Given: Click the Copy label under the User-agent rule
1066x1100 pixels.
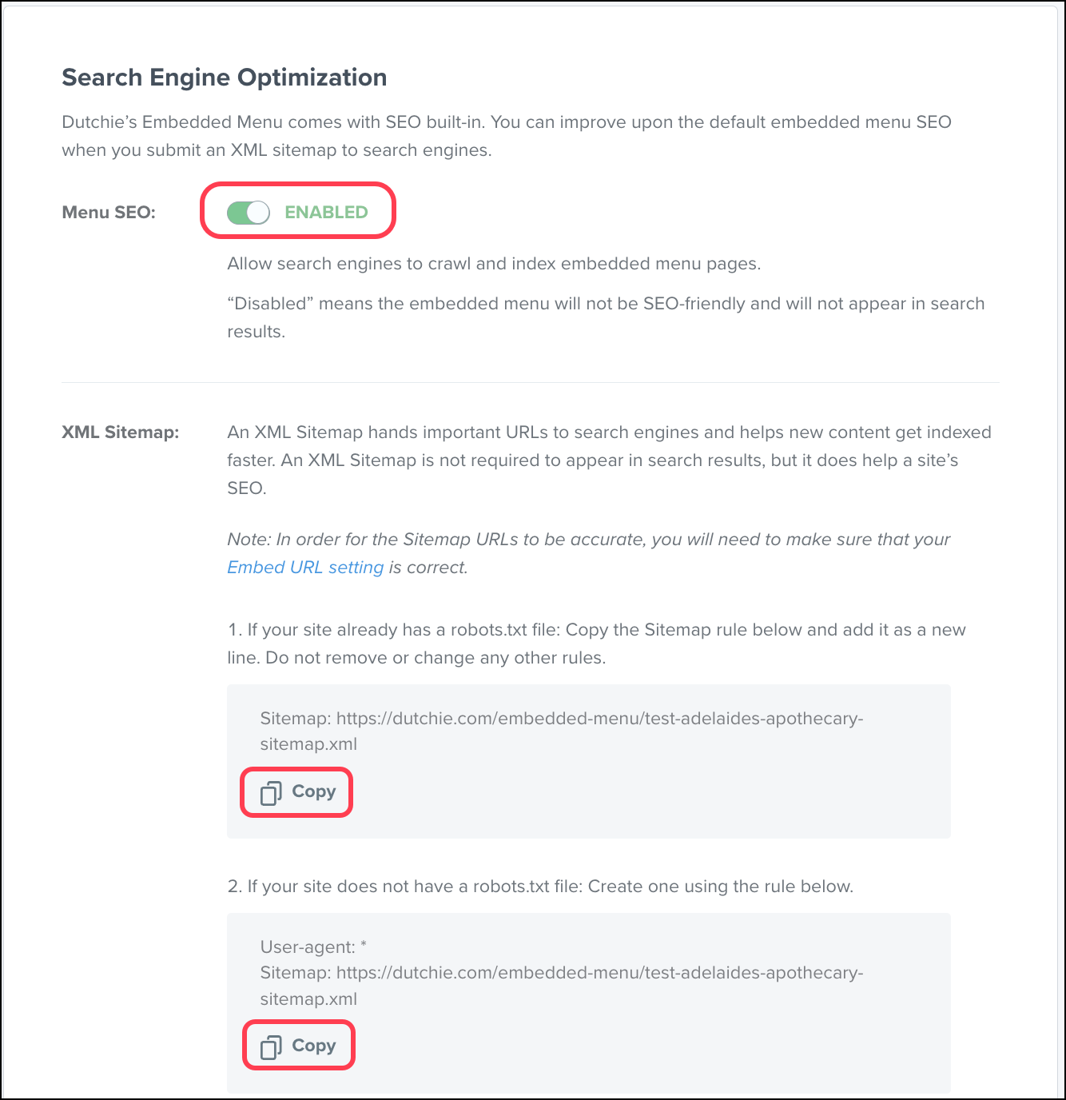Looking at the screenshot, I should point(314,1045).
